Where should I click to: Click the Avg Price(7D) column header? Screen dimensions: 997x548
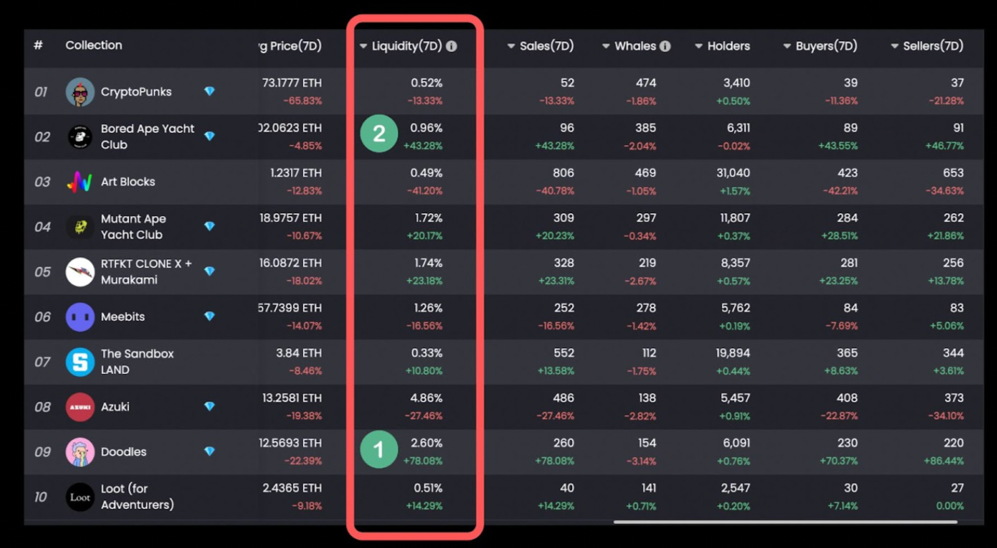pyautogui.click(x=291, y=47)
